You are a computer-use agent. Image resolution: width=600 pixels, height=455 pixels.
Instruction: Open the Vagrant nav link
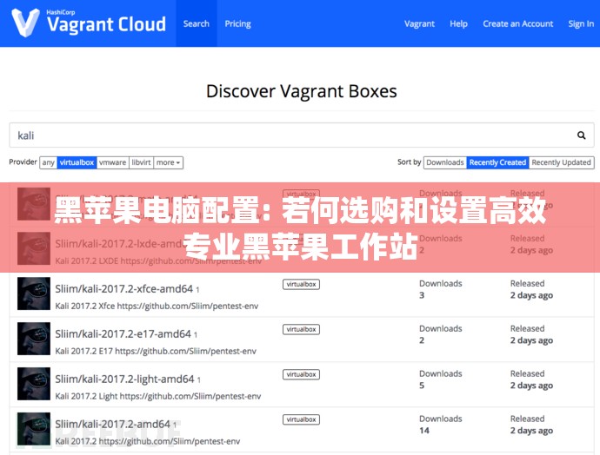pyautogui.click(x=419, y=23)
